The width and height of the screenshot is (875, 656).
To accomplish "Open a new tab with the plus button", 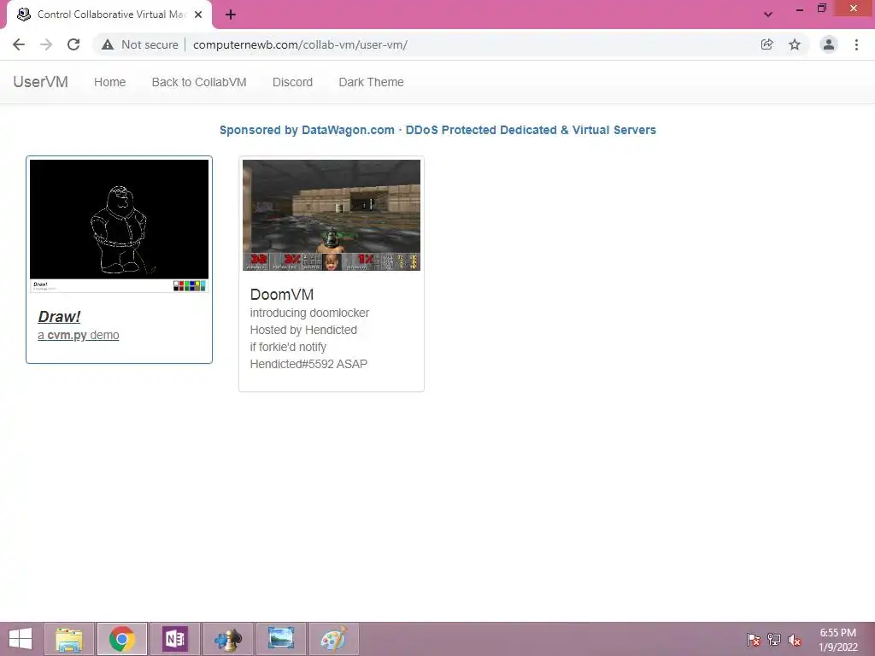I will pyautogui.click(x=231, y=15).
